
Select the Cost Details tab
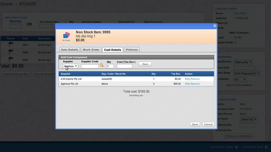[x=113, y=50]
